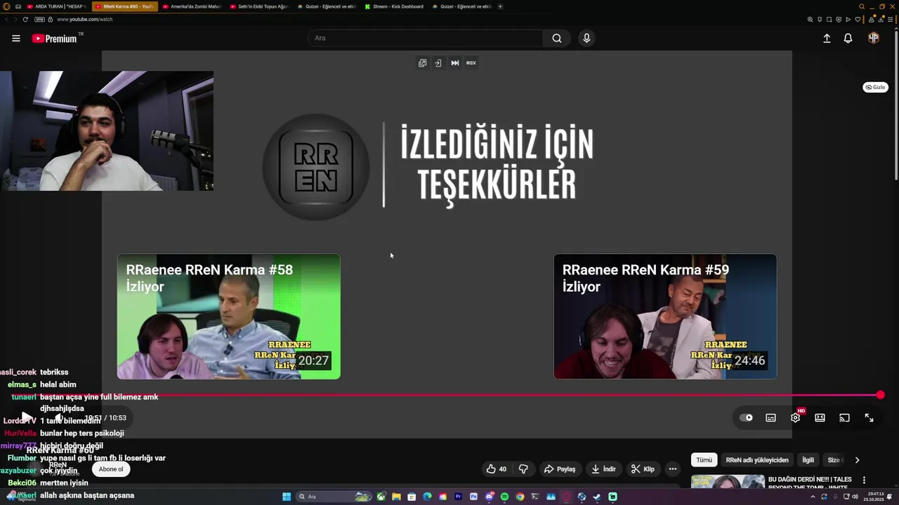Click the RGX overlay button
This screenshot has height=505, width=899.
[471, 63]
